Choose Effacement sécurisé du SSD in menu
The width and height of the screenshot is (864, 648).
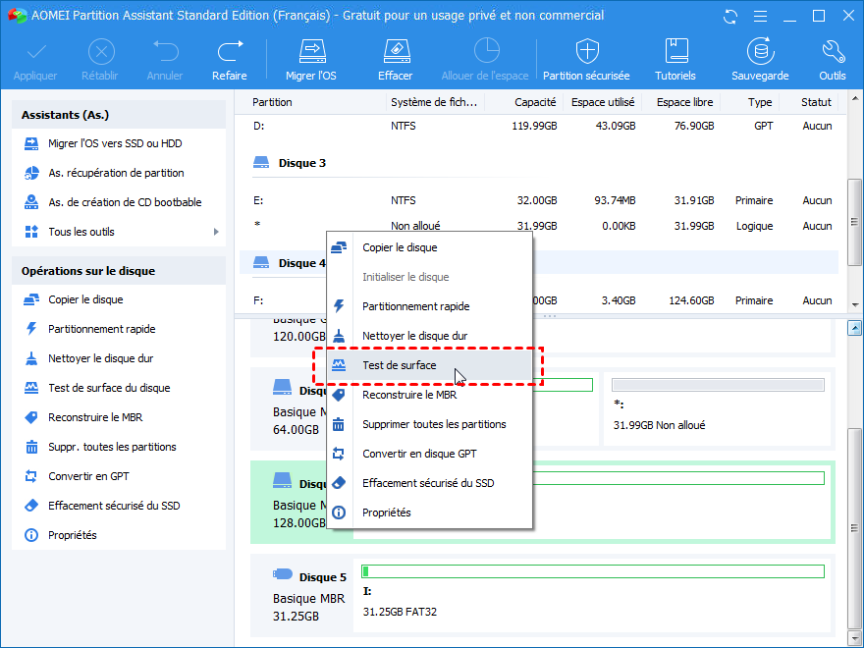[430, 483]
